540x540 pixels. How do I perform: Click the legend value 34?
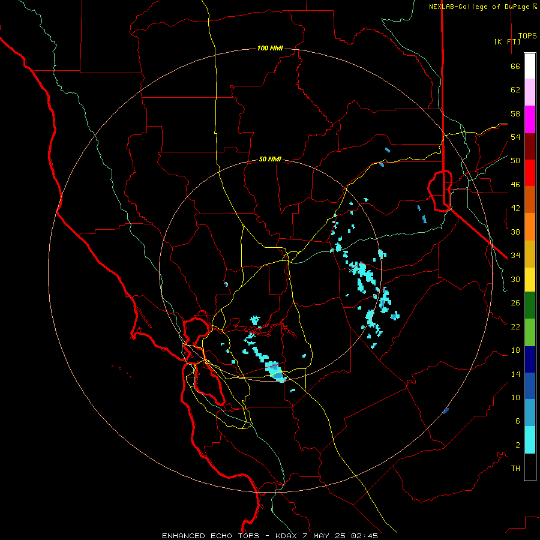click(515, 256)
